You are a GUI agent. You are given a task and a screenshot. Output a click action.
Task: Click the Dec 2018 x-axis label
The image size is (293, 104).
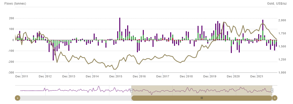click(x=186, y=76)
